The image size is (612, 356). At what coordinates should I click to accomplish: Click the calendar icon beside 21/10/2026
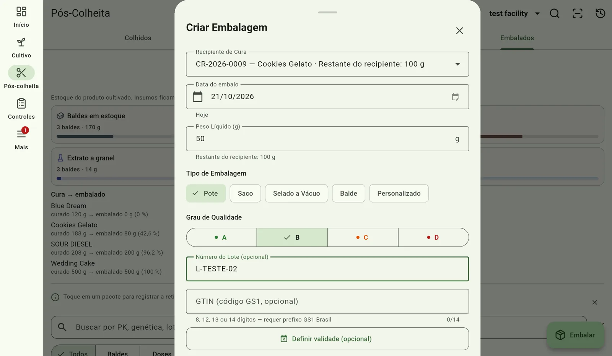tap(197, 97)
